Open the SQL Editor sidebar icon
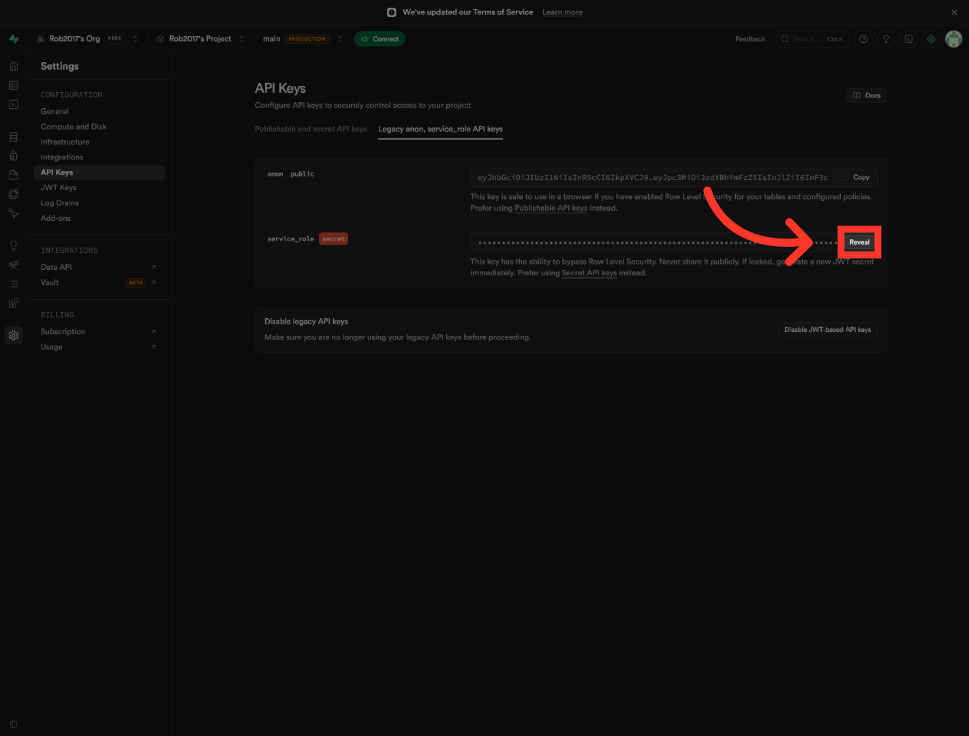Screen dimensions: 969x736 [14, 104]
